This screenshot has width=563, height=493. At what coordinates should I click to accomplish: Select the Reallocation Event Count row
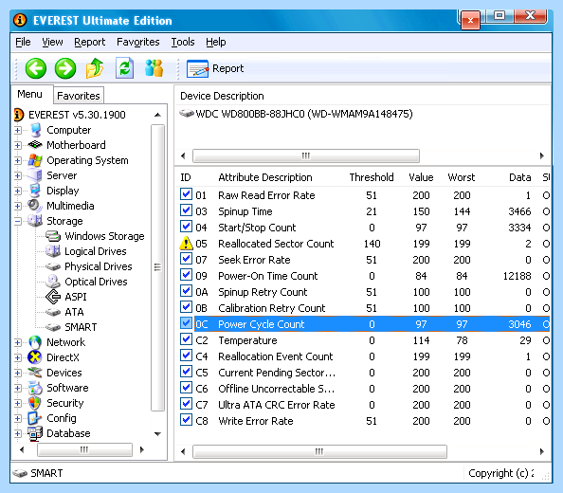coord(365,356)
